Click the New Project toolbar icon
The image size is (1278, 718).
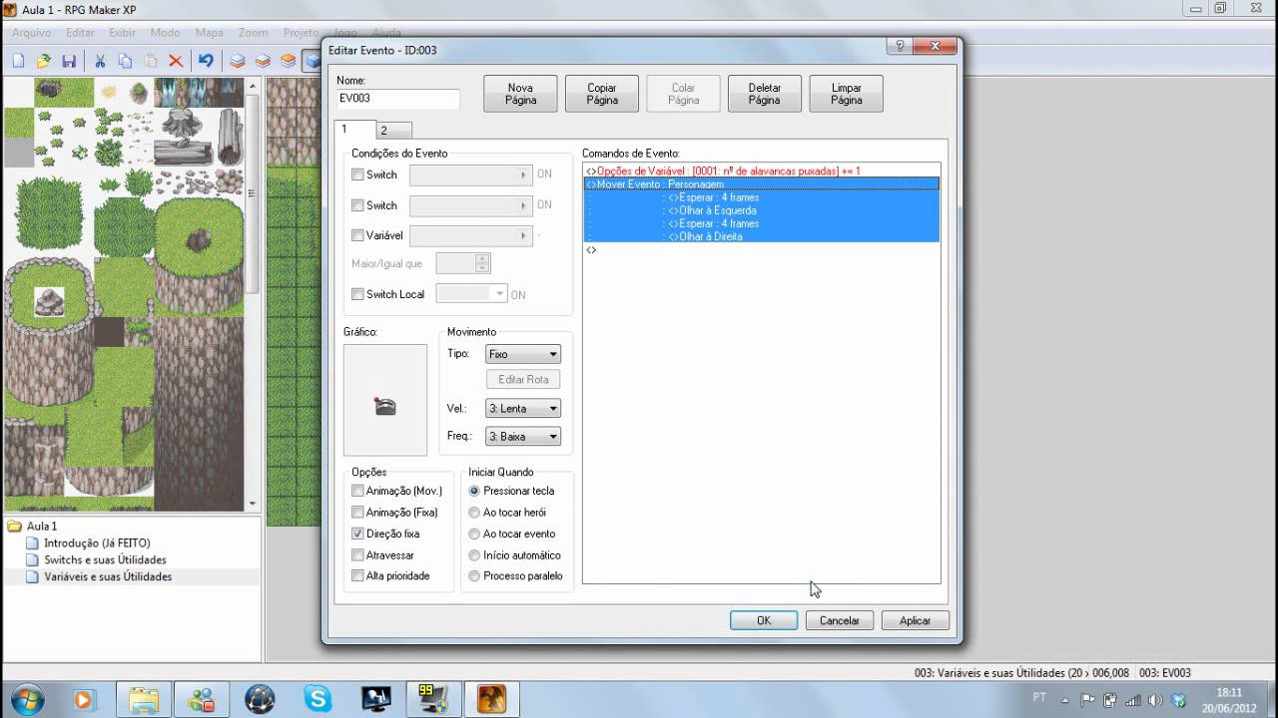[19, 61]
